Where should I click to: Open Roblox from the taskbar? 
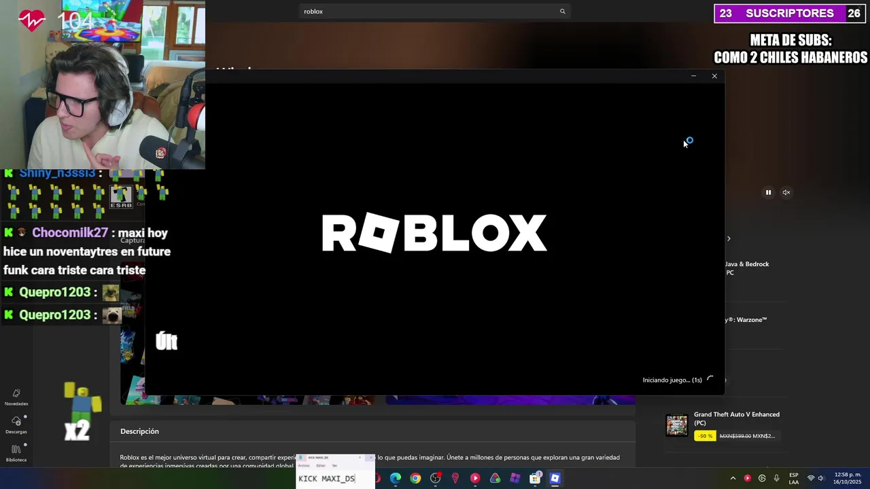tap(555, 478)
